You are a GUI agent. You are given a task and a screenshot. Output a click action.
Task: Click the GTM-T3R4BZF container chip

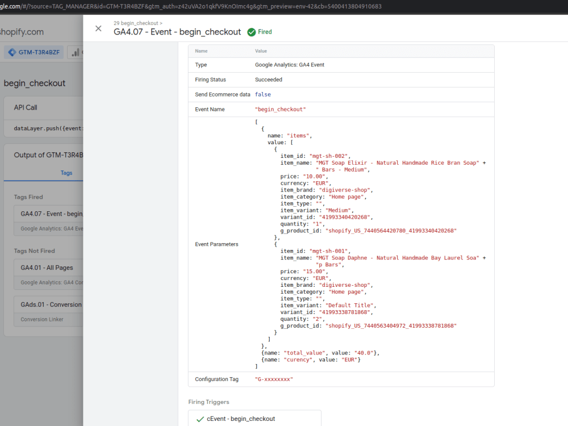34,52
